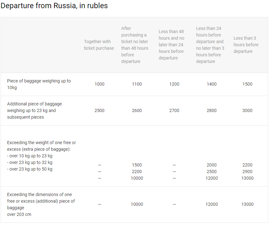This screenshot has width=270, height=225.
Task: Select the 2700 price value
Action: 174,111
